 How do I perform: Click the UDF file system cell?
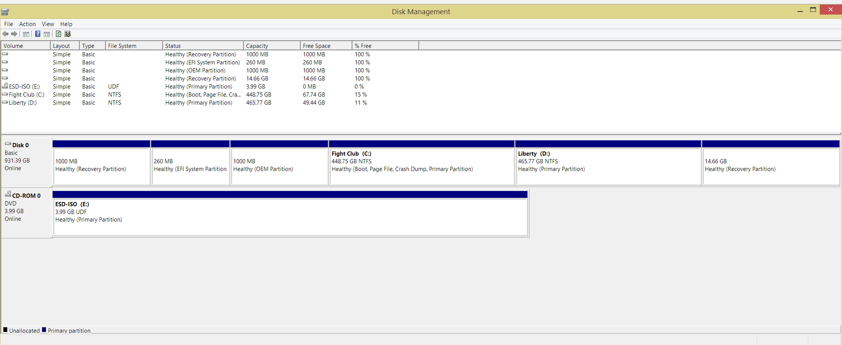pos(114,87)
